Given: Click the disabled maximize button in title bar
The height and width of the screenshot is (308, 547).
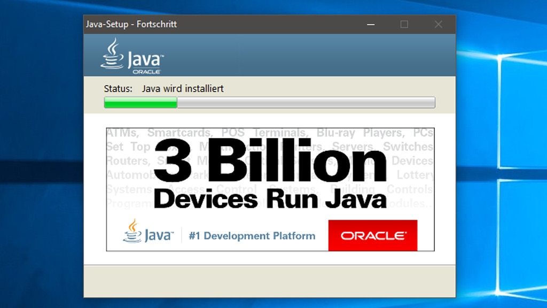Looking at the screenshot, I should point(404,25).
